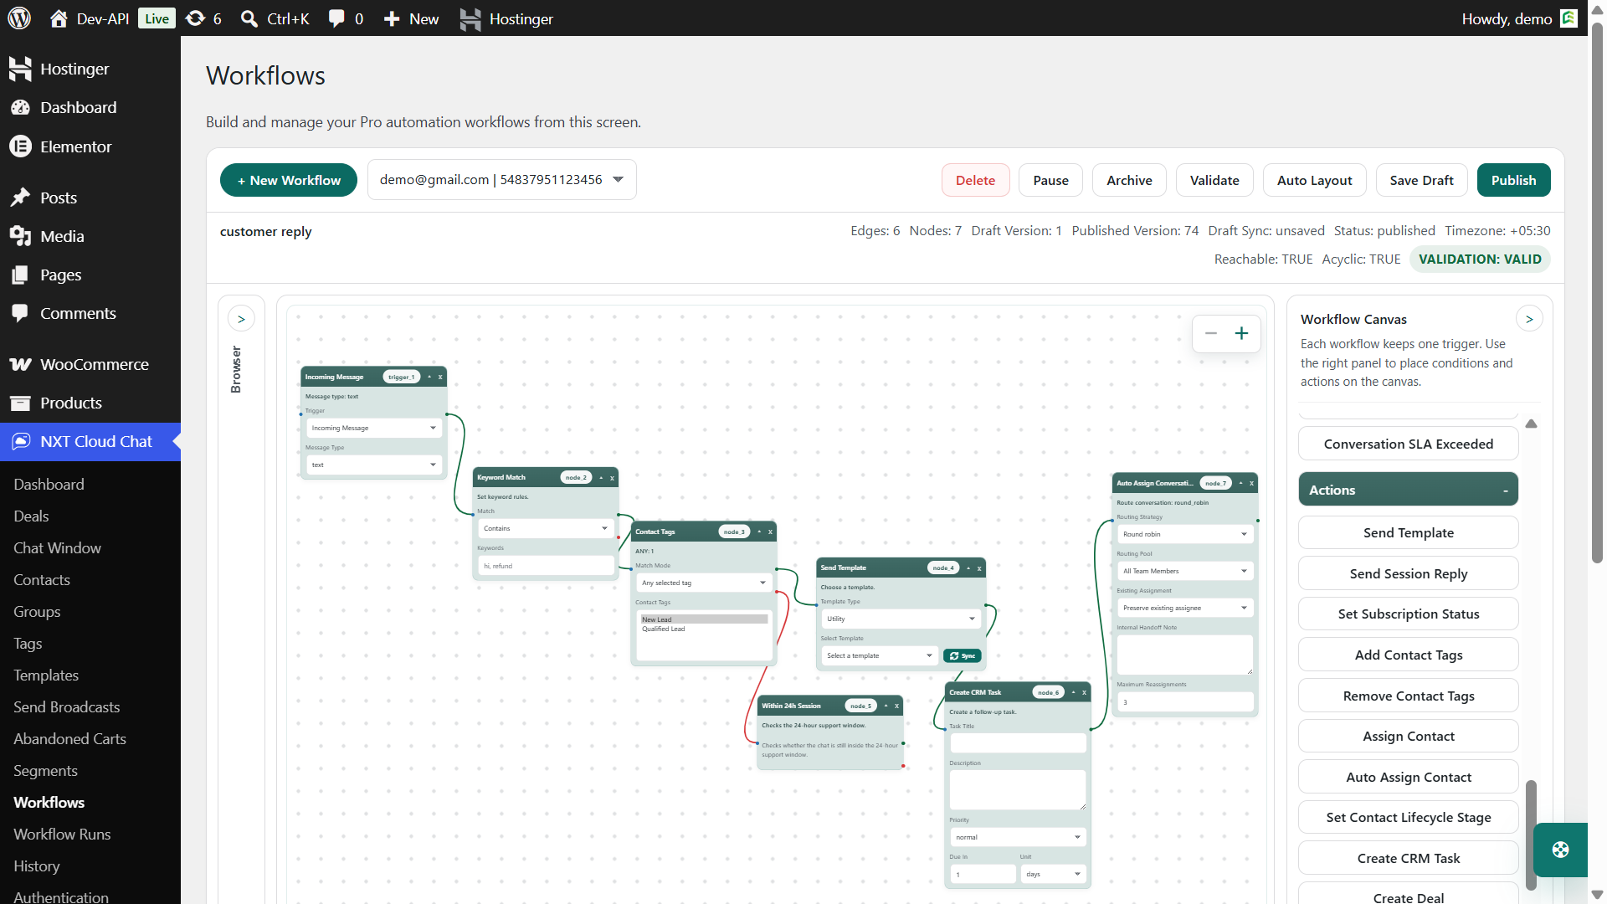Image resolution: width=1607 pixels, height=904 pixels.
Task: Remove the Incoming Message trigger node
Action: (440, 378)
